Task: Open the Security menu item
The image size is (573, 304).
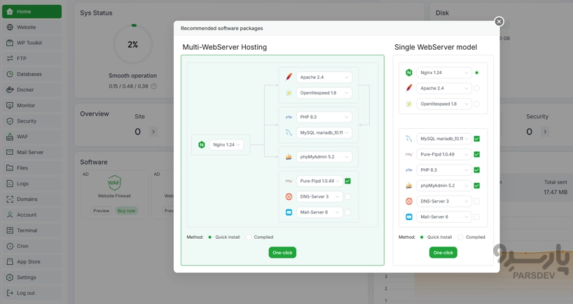Action: [x=27, y=121]
